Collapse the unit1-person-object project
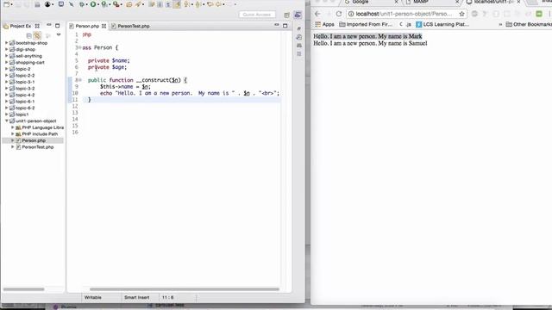The width and height of the screenshot is (552, 310). pyautogui.click(x=6, y=121)
